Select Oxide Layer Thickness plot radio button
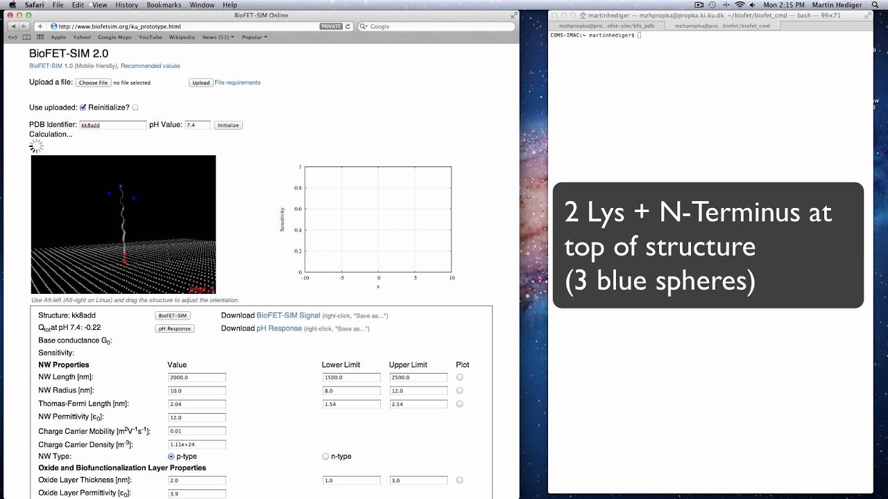The height and width of the screenshot is (499, 888). (x=459, y=480)
